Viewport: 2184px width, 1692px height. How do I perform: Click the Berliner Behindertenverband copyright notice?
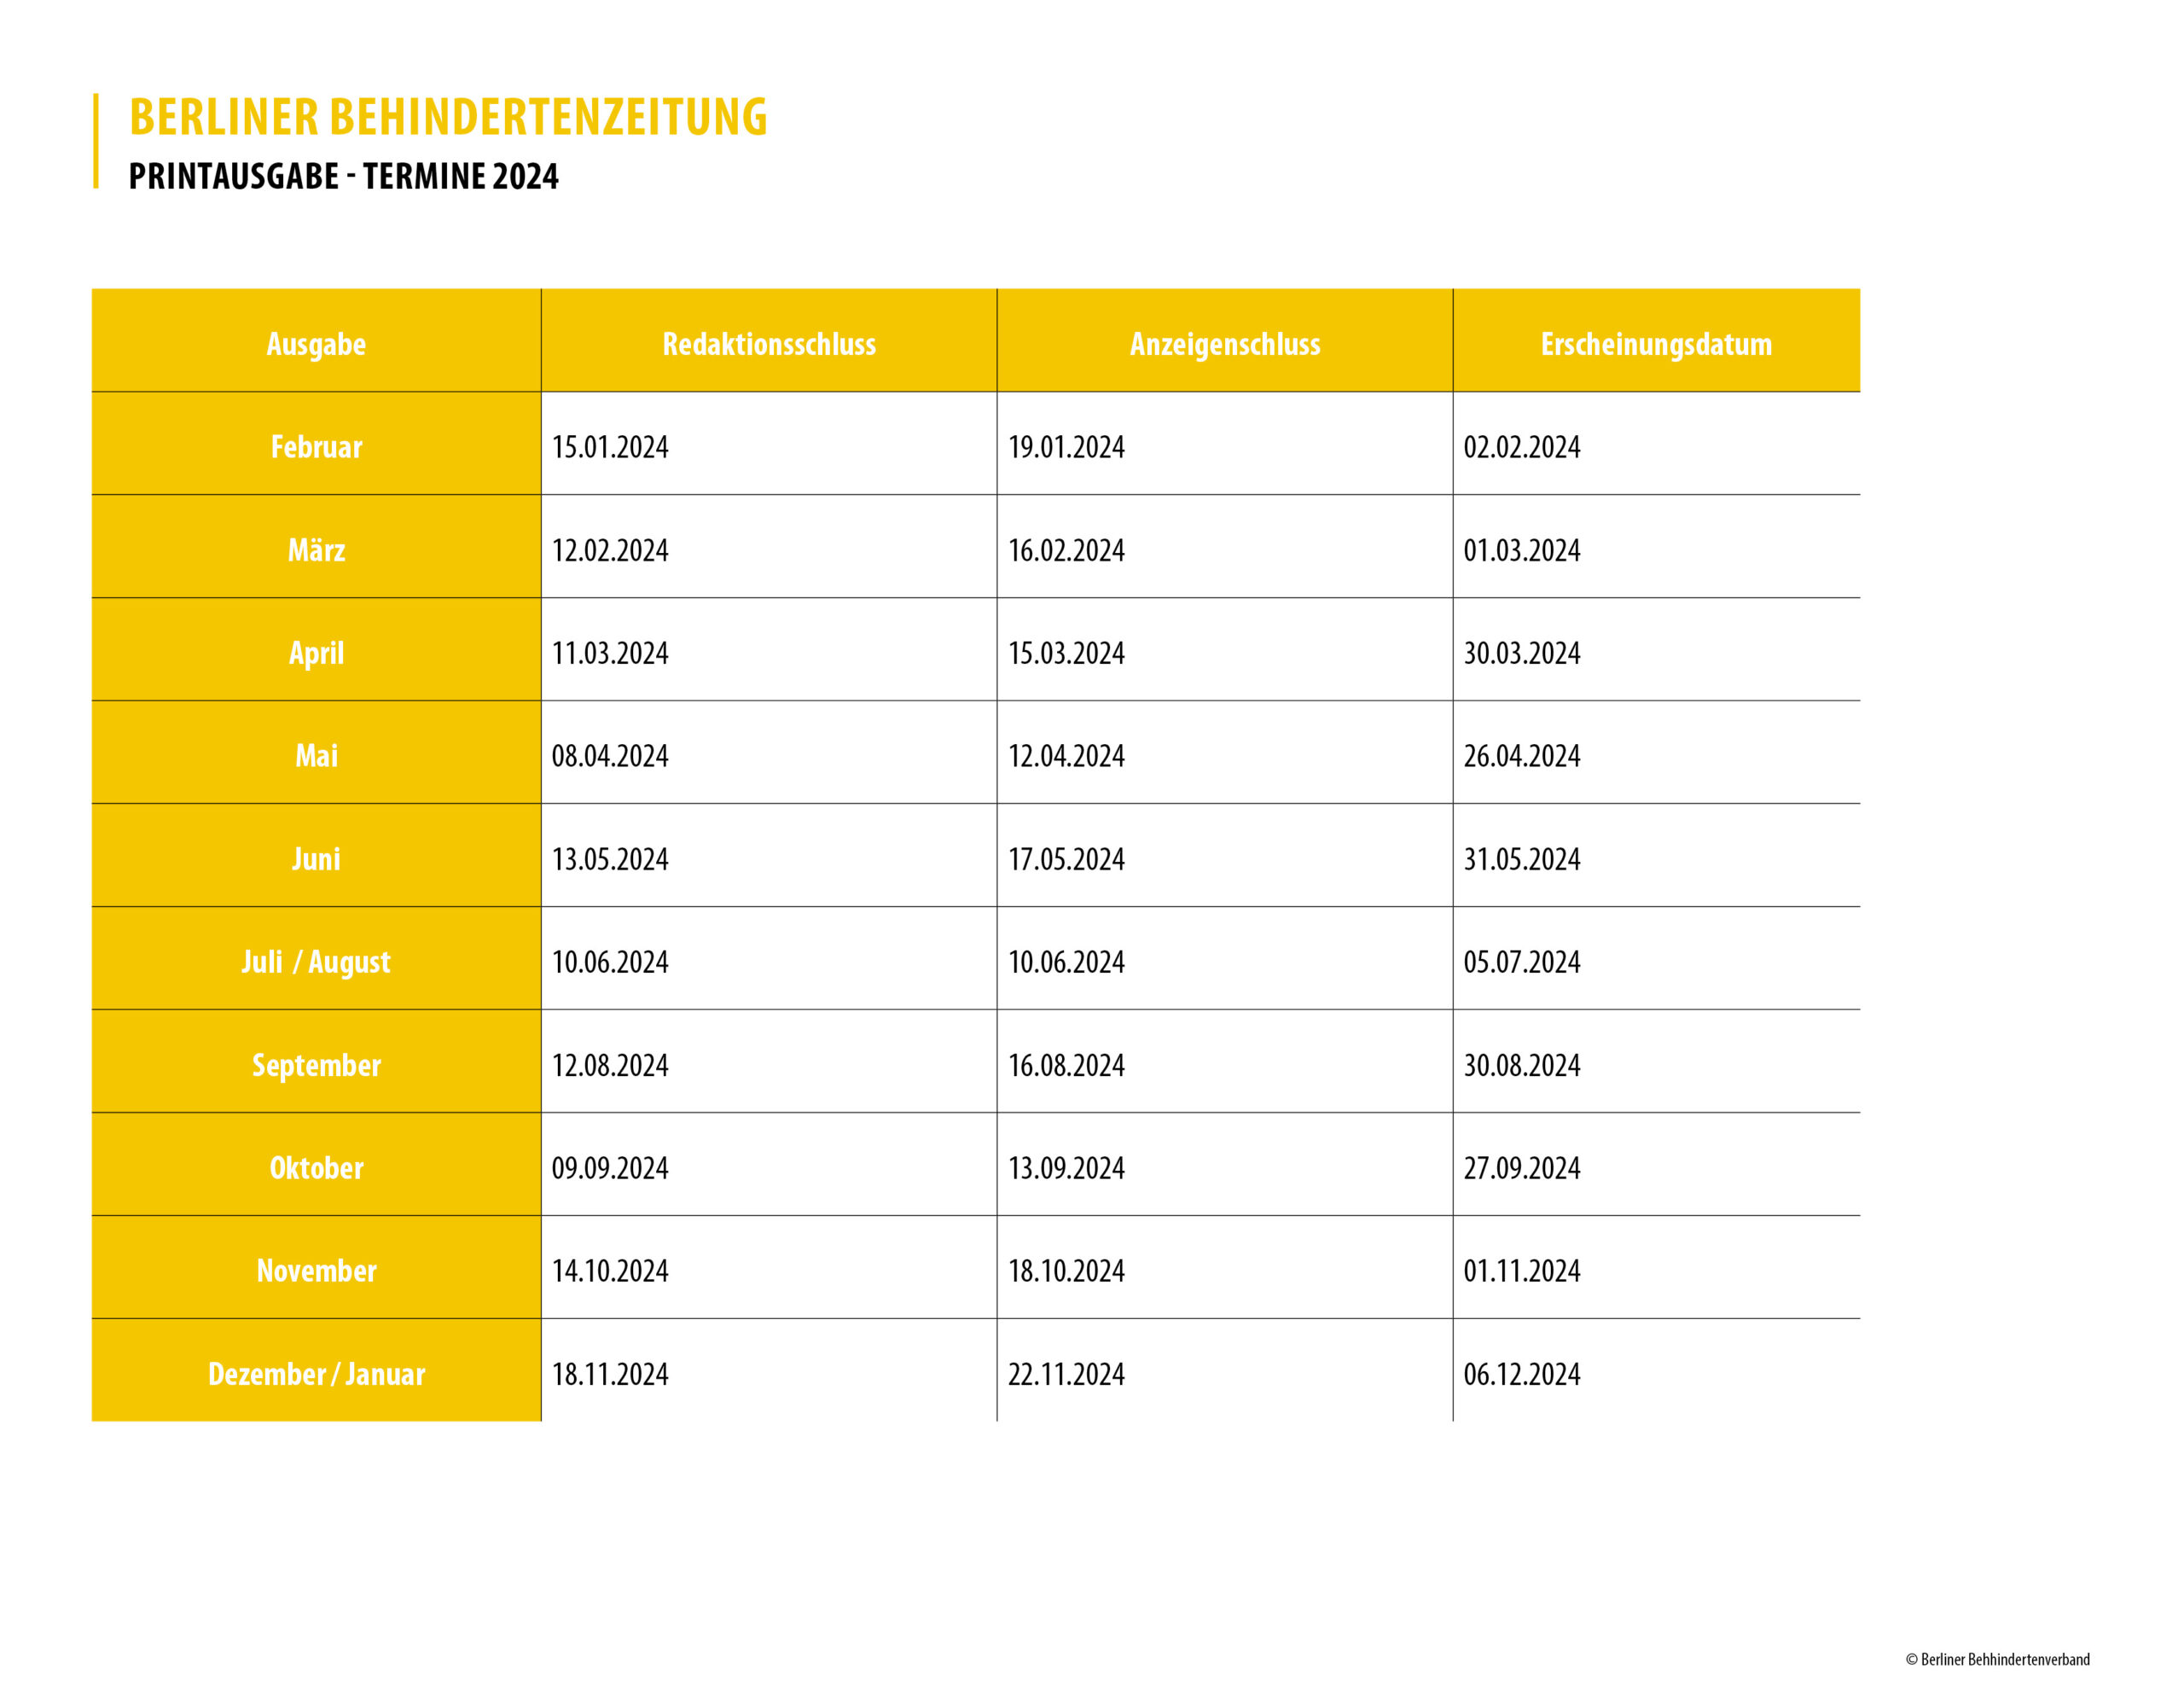[x=1996, y=1660]
